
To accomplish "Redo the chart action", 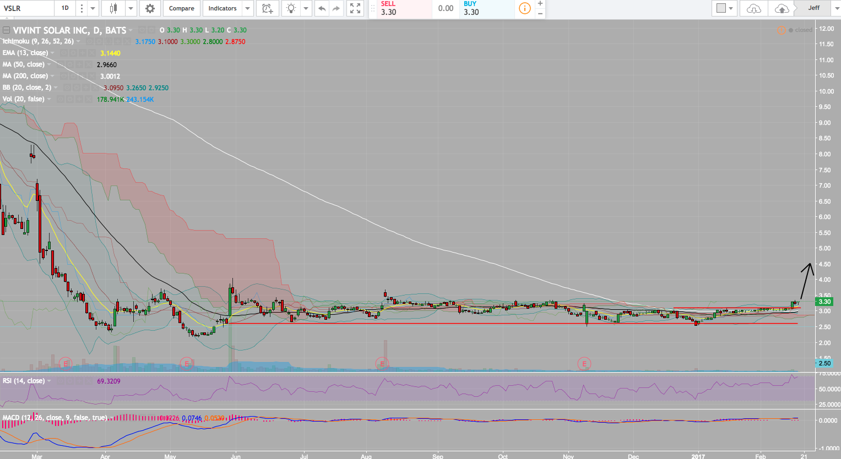I will 337,8.
